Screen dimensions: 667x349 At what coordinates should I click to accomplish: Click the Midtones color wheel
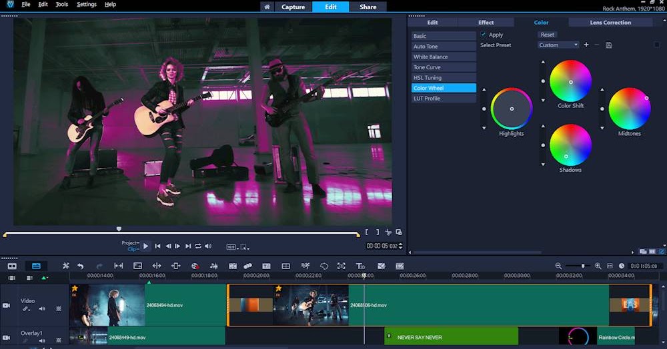[629, 109]
